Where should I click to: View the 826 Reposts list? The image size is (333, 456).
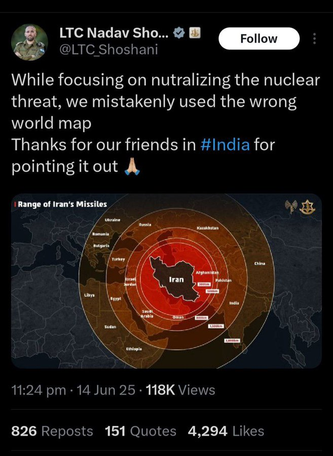52,431
